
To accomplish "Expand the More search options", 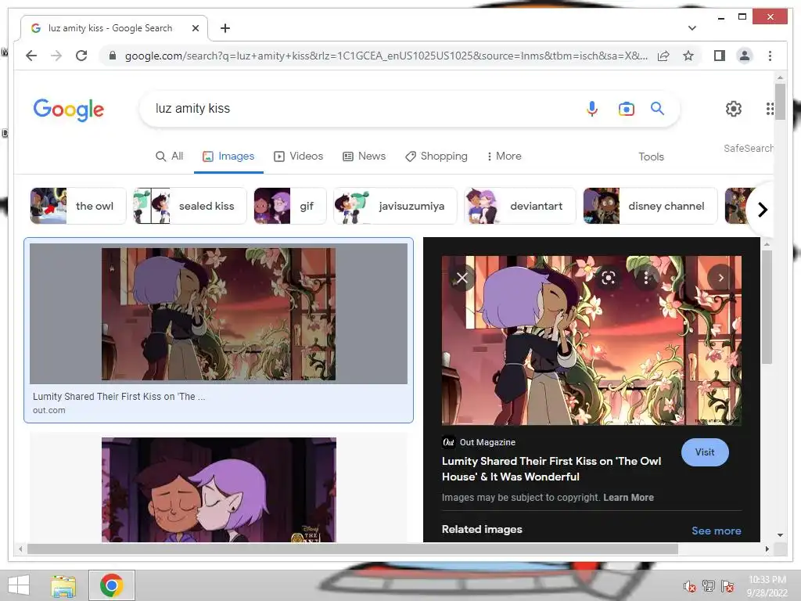I will pyautogui.click(x=505, y=156).
